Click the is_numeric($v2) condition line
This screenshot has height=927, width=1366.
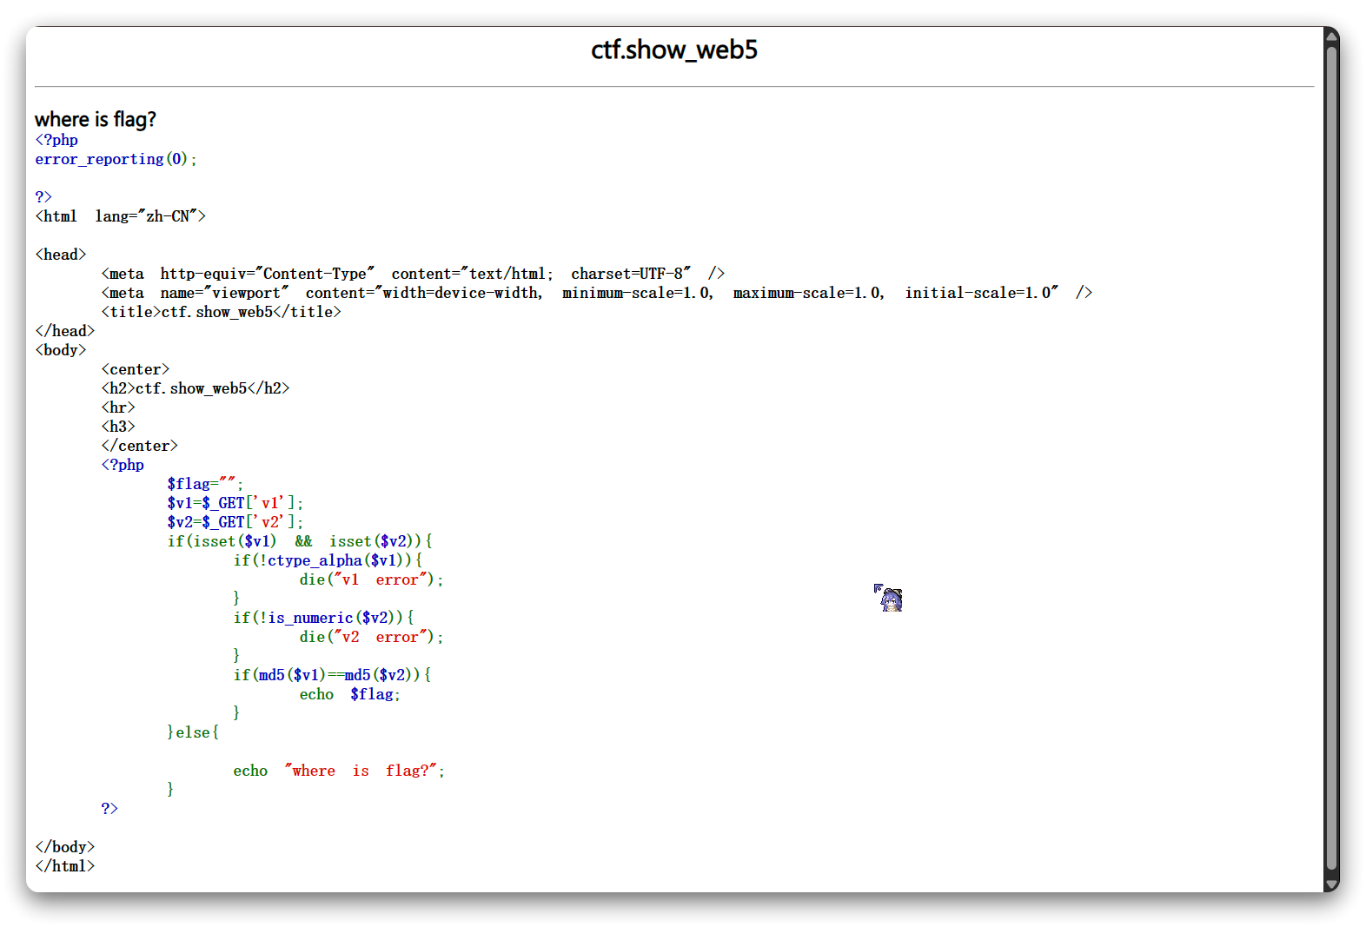pos(323,618)
